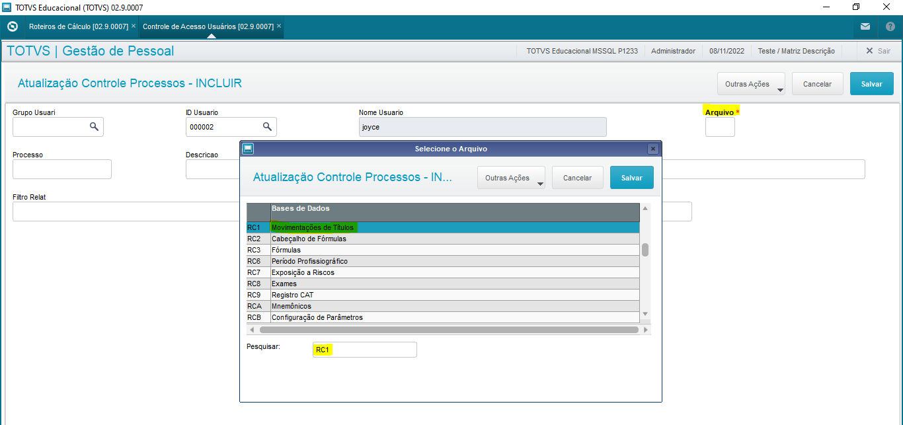Focus the Processo input field
Image resolution: width=903 pixels, height=425 pixels.
click(x=62, y=169)
